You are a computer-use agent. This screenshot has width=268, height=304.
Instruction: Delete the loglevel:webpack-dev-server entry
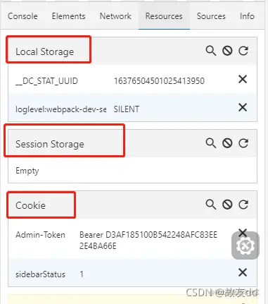243,107
